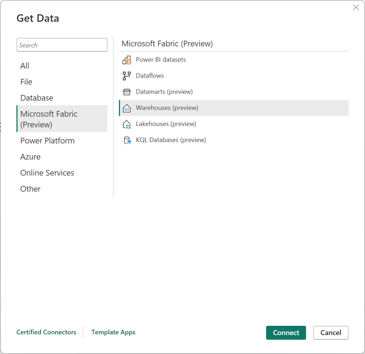
Task: Select the Datamarts (preview) connector icon
Action: tap(127, 92)
